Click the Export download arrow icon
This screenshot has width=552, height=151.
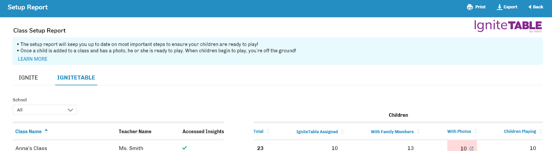[x=499, y=7]
